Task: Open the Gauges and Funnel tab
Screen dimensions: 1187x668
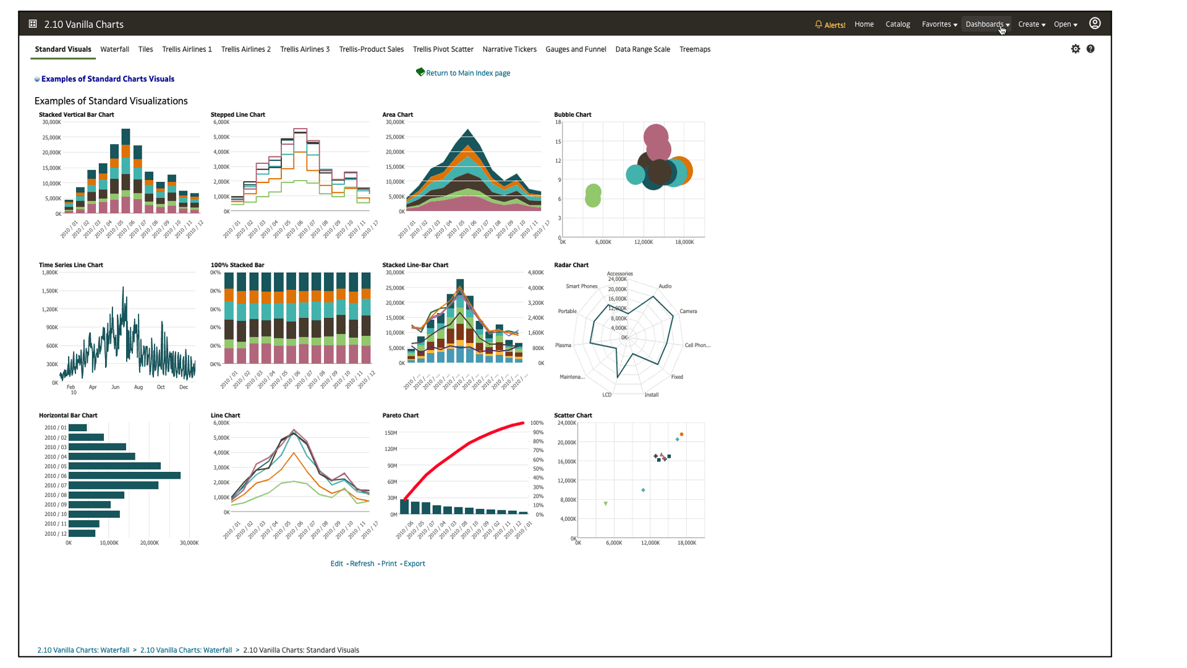Action: pos(576,49)
